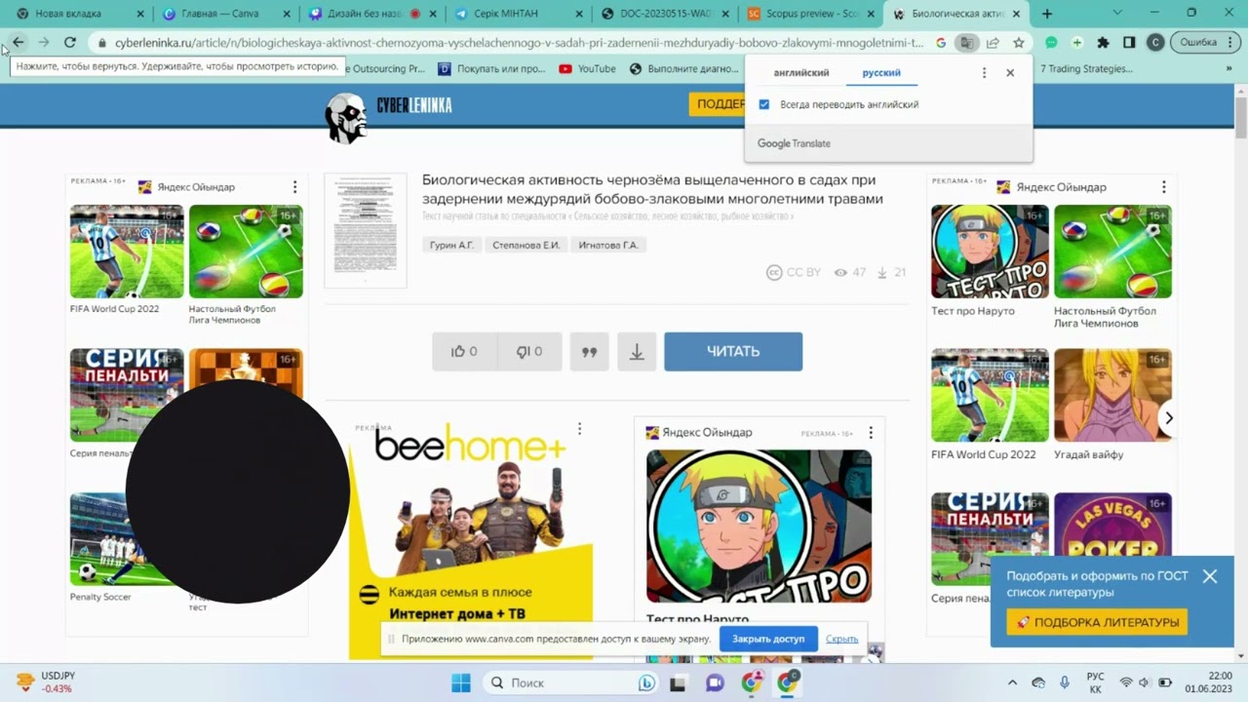
Task: Select русский in translate popup
Action: click(x=881, y=73)
